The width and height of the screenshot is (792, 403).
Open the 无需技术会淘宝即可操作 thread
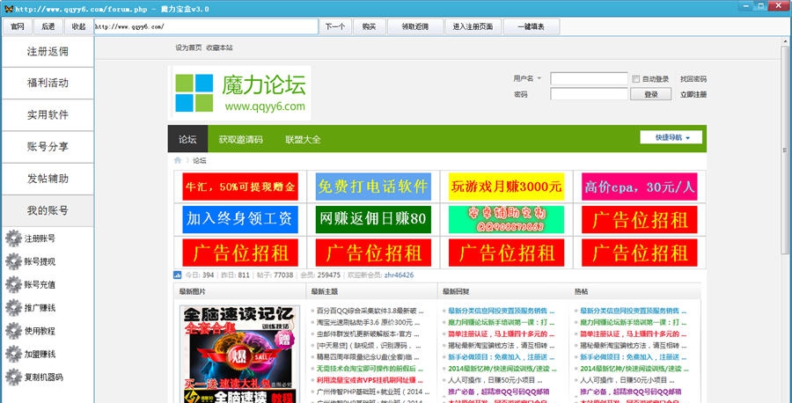370,369
